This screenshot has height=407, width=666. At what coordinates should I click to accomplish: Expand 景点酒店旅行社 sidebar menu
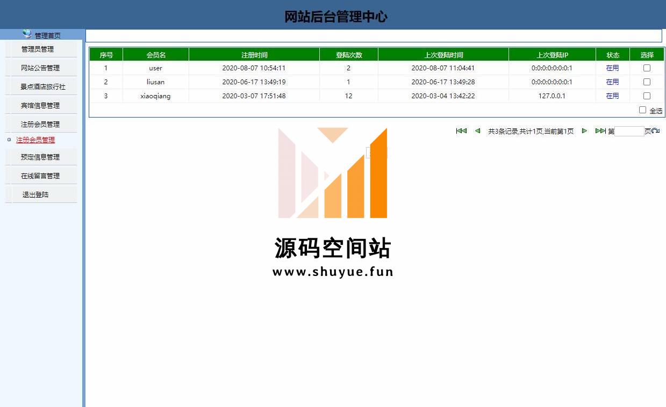tap(41, 87)
